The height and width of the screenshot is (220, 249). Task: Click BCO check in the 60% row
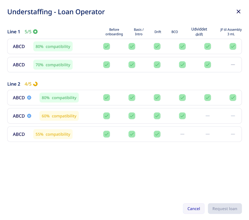click(182, 116)
